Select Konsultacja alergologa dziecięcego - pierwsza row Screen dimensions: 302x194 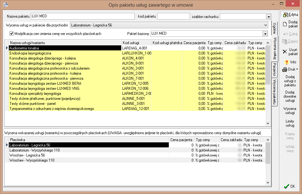[135, 63]
